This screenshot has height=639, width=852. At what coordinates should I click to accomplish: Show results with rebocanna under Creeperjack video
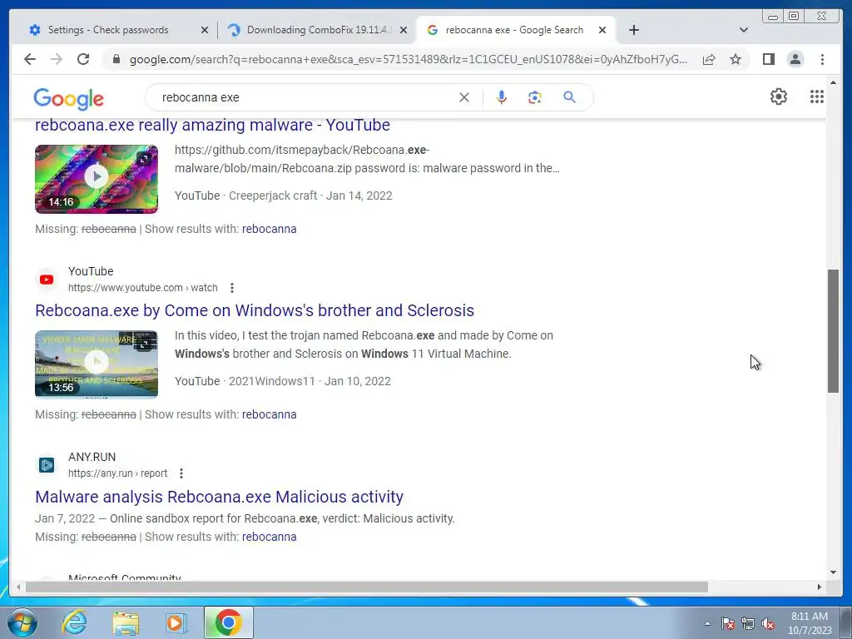269,229
